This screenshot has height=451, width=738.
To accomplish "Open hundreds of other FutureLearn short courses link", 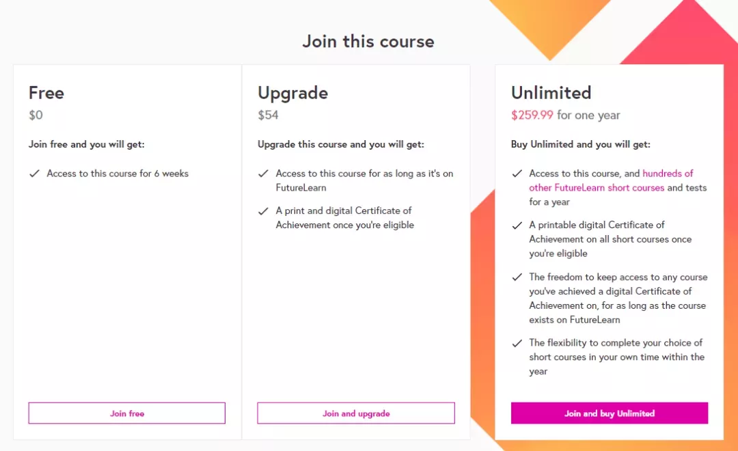I will pos(611,180).
